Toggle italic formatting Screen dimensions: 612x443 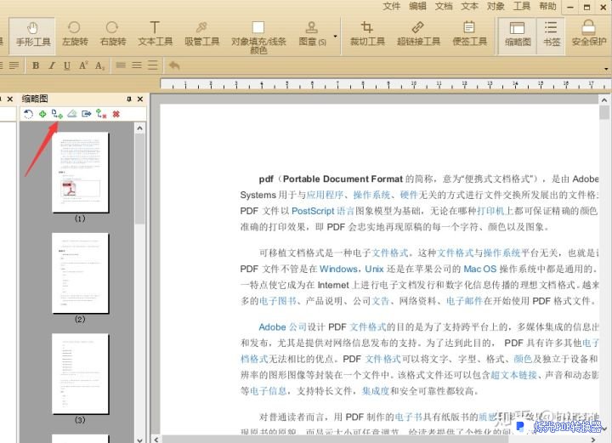coord(52,65)
